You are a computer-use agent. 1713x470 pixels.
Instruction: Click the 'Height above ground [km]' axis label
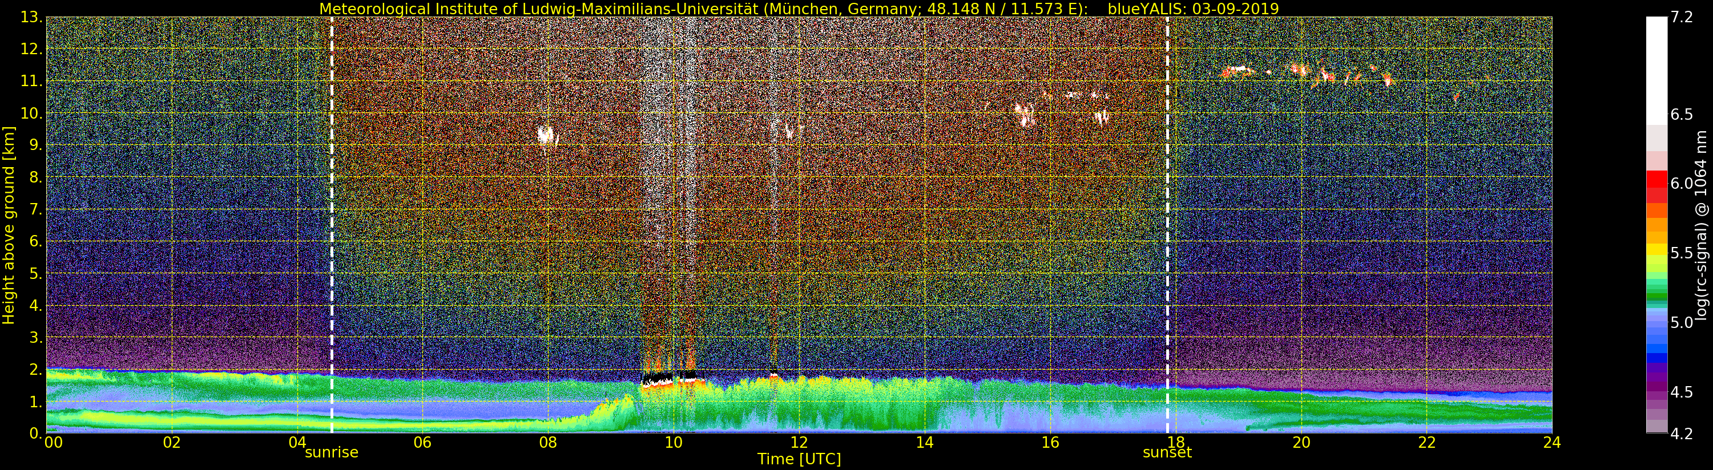(9, 225)
